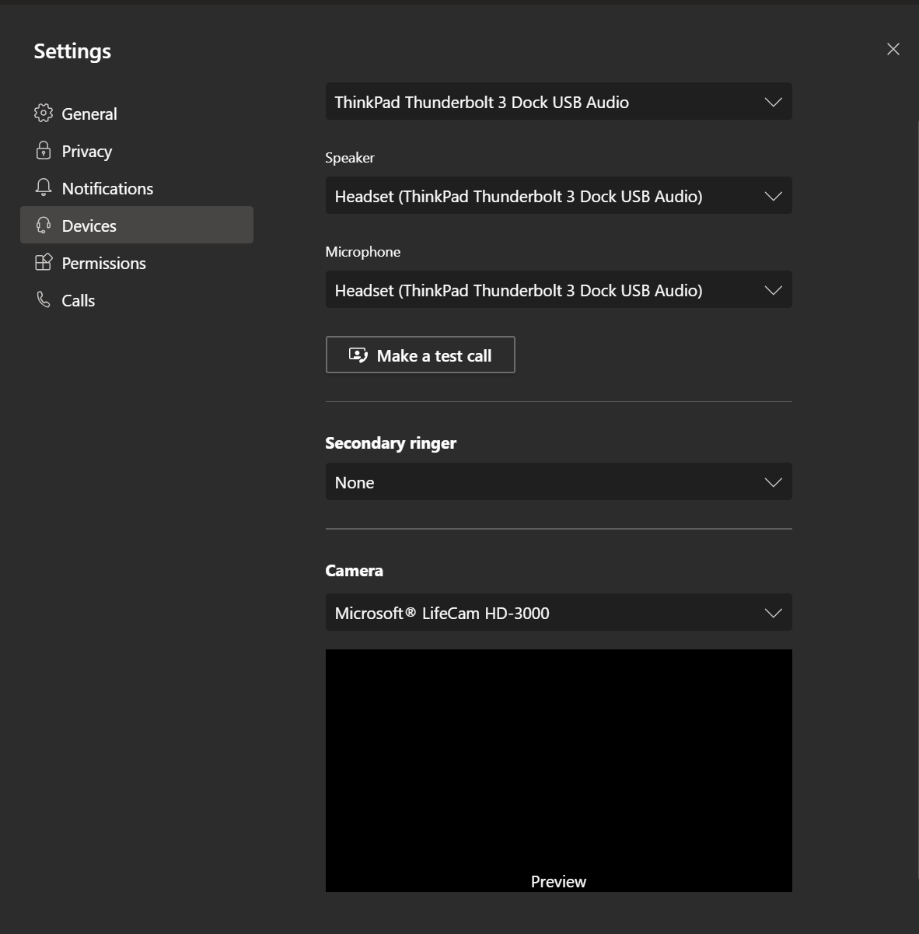Image resolution: width=919 pixels, height=934 pixels.
Task: Click the General gear icon
Action: [x=44, y=113]
